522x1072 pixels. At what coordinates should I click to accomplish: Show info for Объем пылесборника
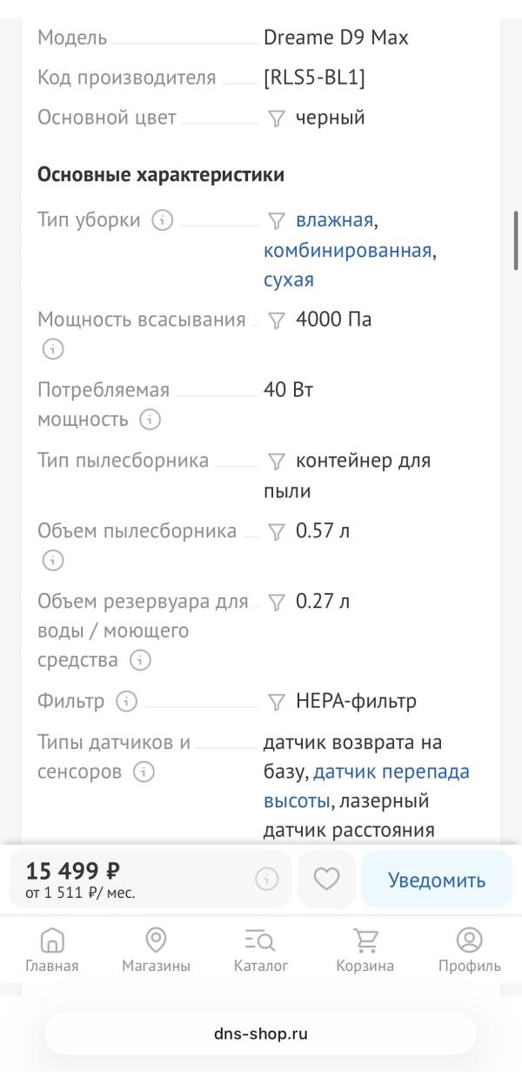point(53,560)
